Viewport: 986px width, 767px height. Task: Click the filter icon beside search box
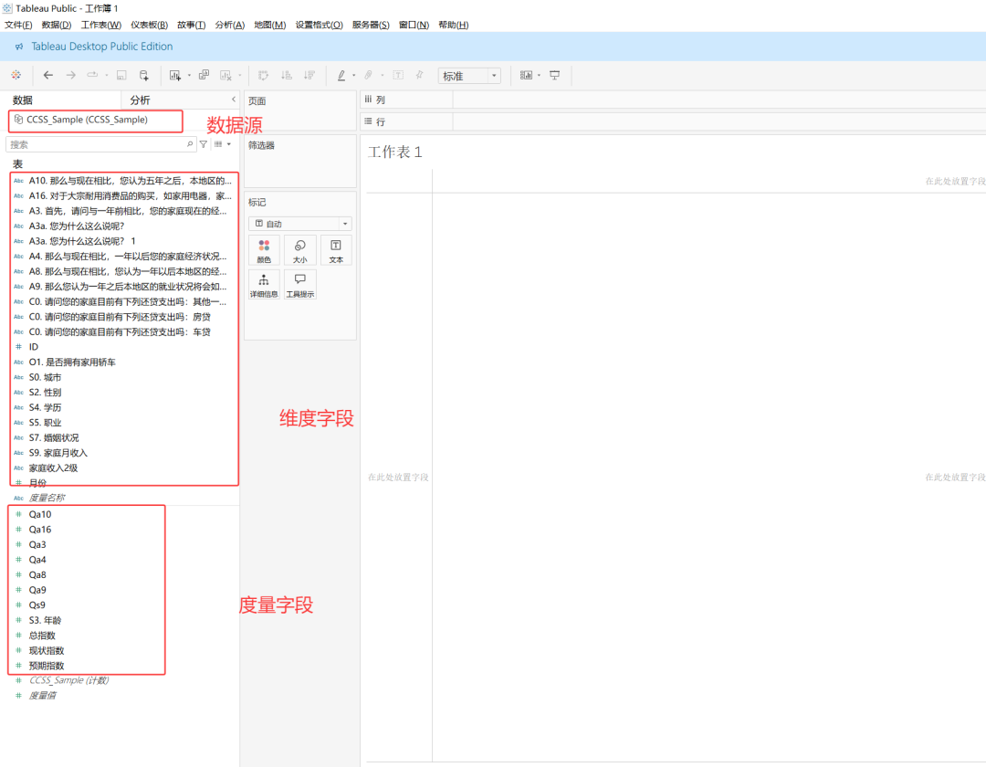(203, 144)
